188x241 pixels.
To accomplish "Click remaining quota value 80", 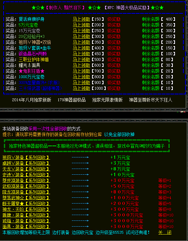I will 168,60.
